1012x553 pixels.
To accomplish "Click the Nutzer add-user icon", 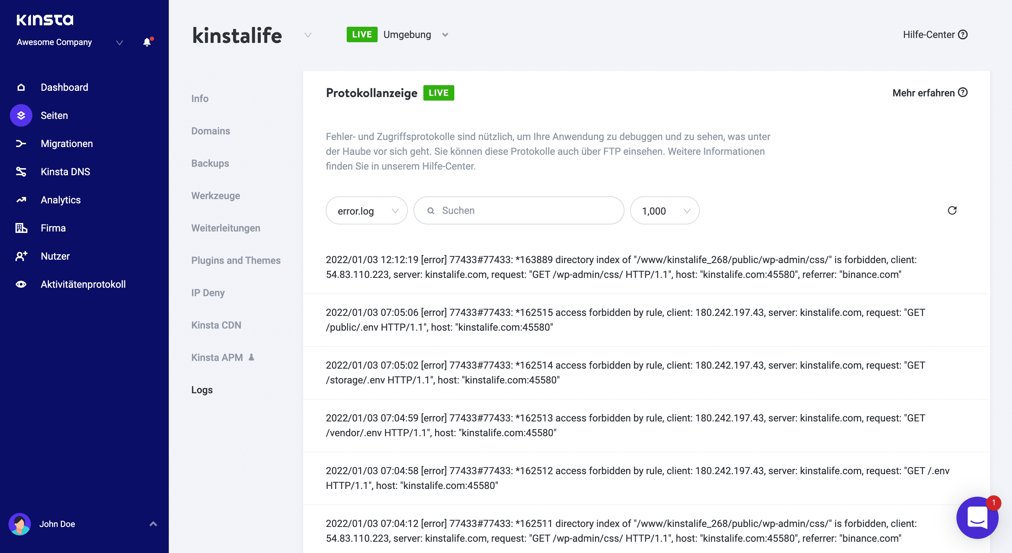I will coord(21,256).
